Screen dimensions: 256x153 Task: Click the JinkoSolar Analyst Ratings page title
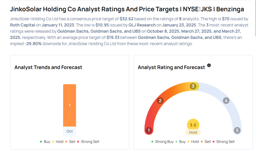click(127, 9)
